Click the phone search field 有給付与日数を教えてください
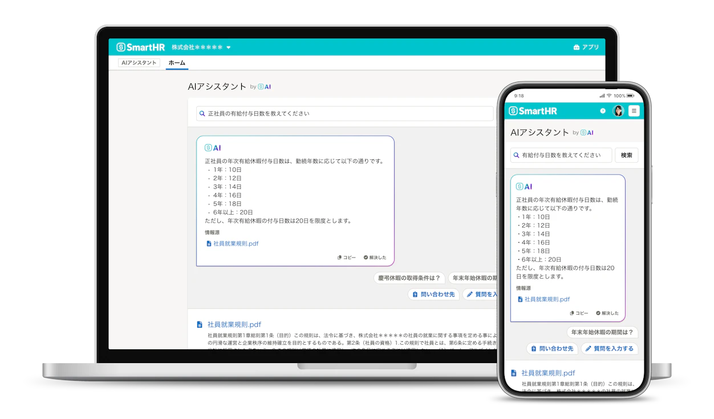 [561, 155]
